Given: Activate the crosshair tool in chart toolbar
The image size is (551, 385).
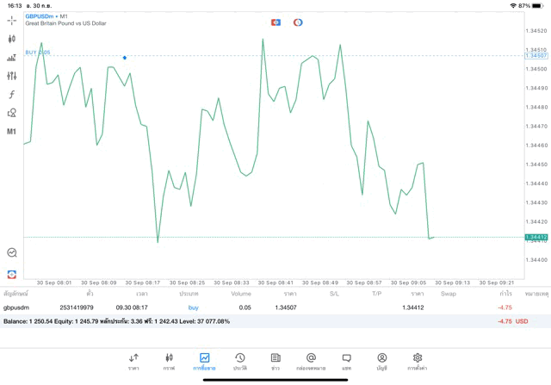Looking at the screenshot, I should (11, 20).
